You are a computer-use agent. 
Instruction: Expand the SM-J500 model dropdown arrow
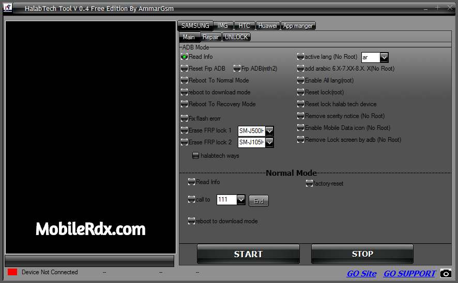[269, 131]
